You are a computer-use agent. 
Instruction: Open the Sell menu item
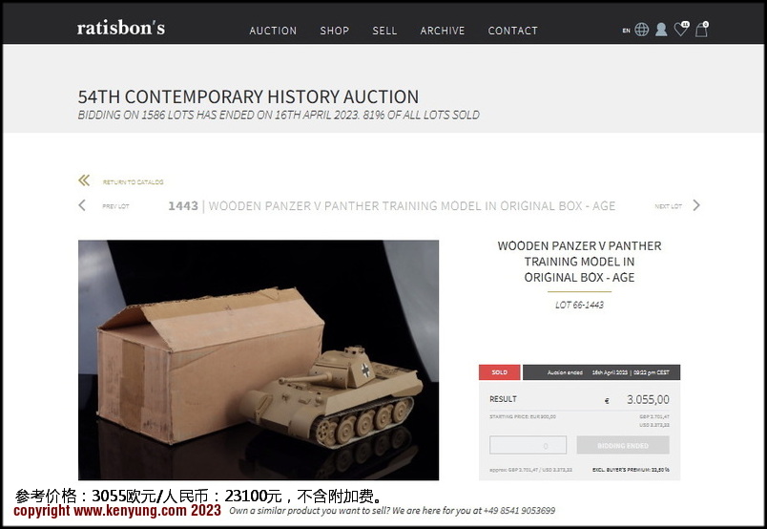coord(384,31)
